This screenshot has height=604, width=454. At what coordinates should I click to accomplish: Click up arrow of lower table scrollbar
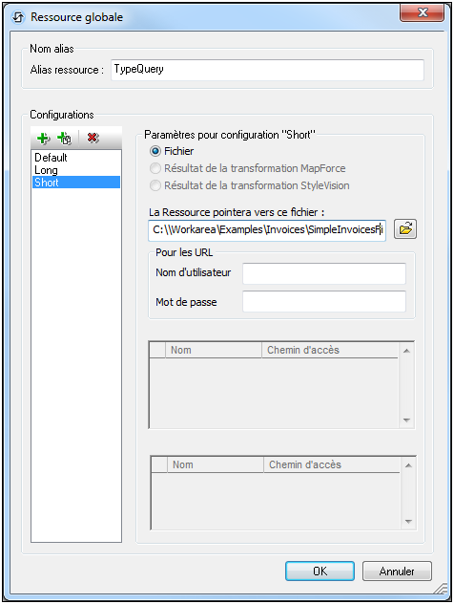coord(408,465)
